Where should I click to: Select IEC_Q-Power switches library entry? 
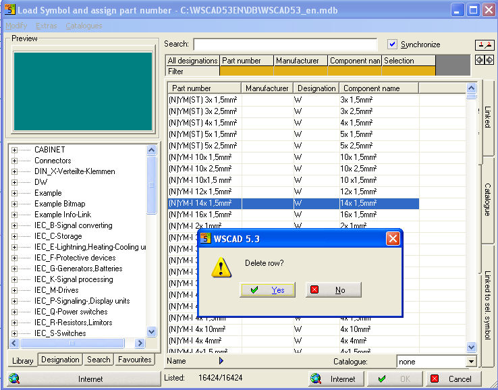pyautogui.click(x=71, y=312)
